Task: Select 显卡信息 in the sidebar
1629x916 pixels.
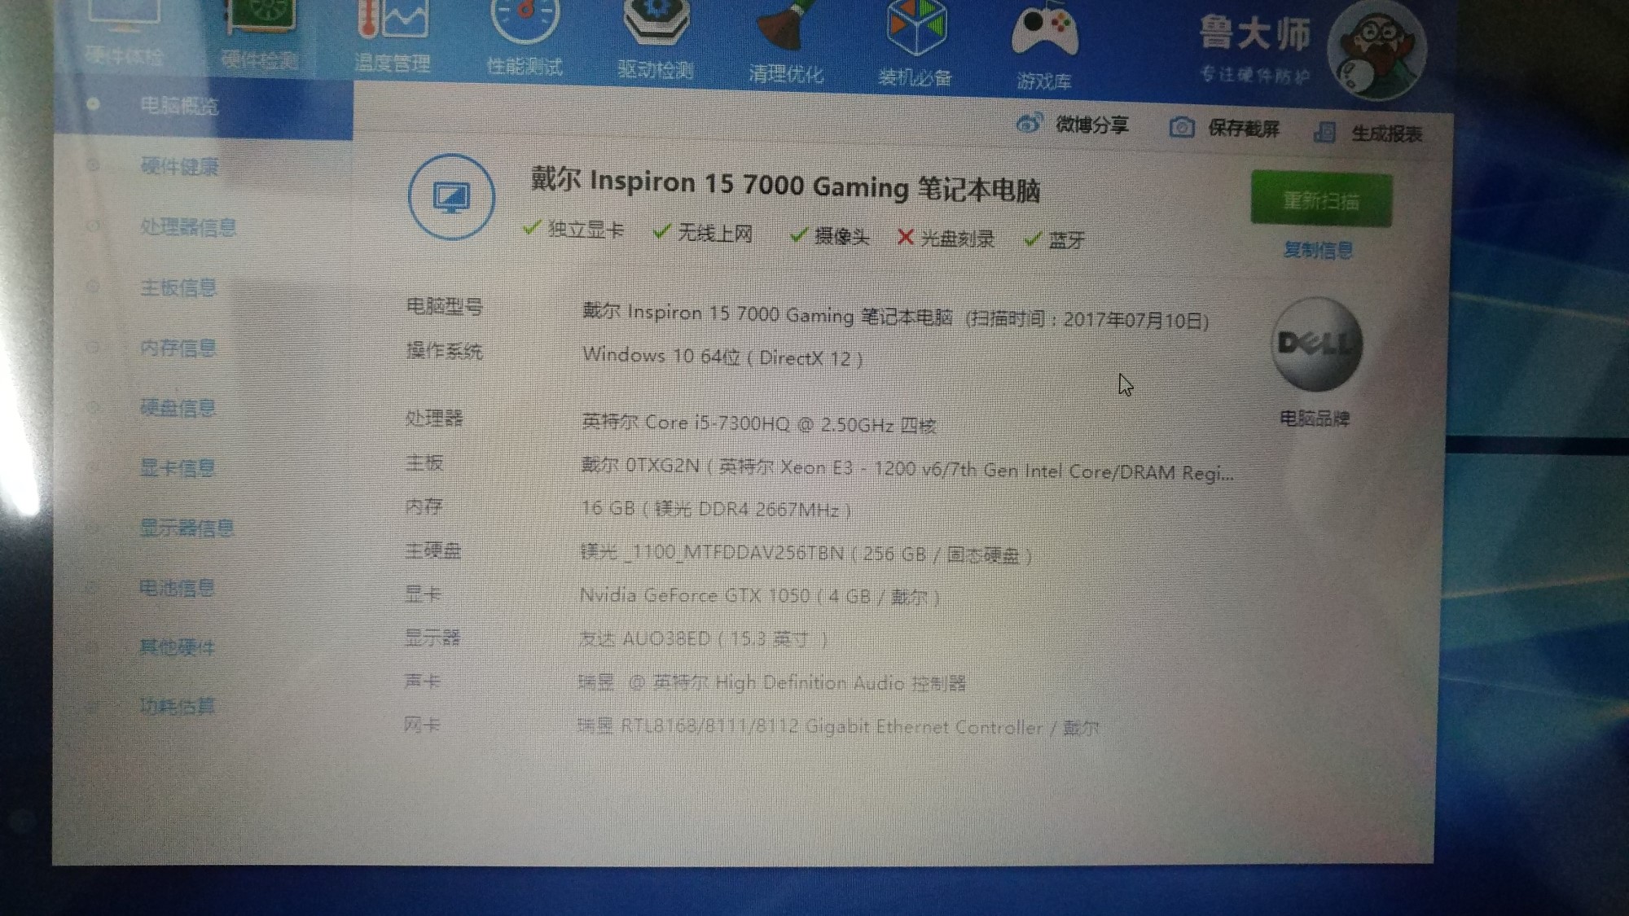Action: point(178,467)
